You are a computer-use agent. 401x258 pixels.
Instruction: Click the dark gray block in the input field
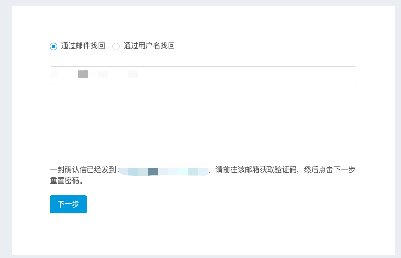point(83,74)
